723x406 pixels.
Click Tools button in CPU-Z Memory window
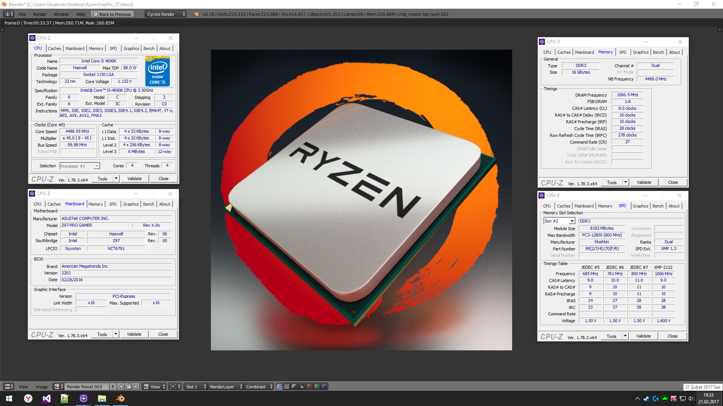tap(612, 182)
